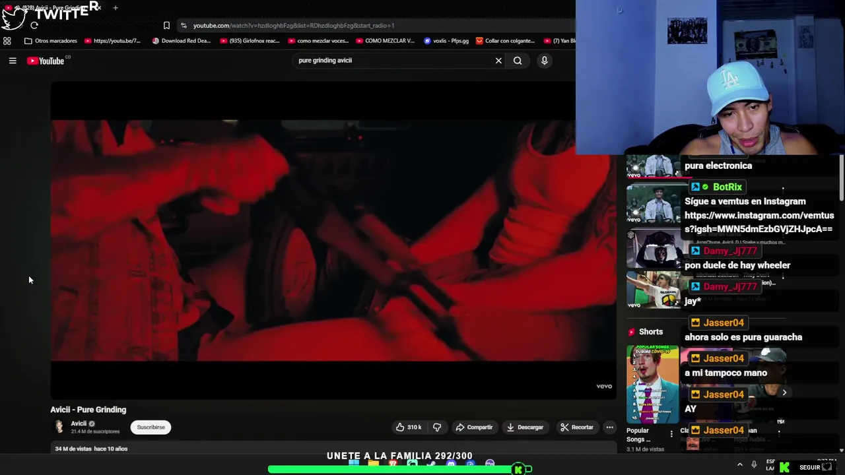Open the YouTube hamburger guide menu

[x=13, y=61]
